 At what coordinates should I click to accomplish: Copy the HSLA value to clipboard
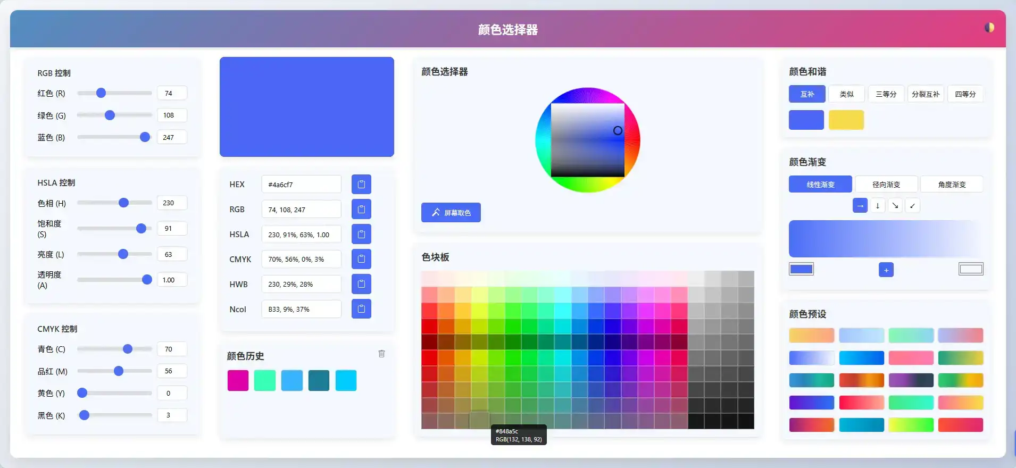point(361,234)
